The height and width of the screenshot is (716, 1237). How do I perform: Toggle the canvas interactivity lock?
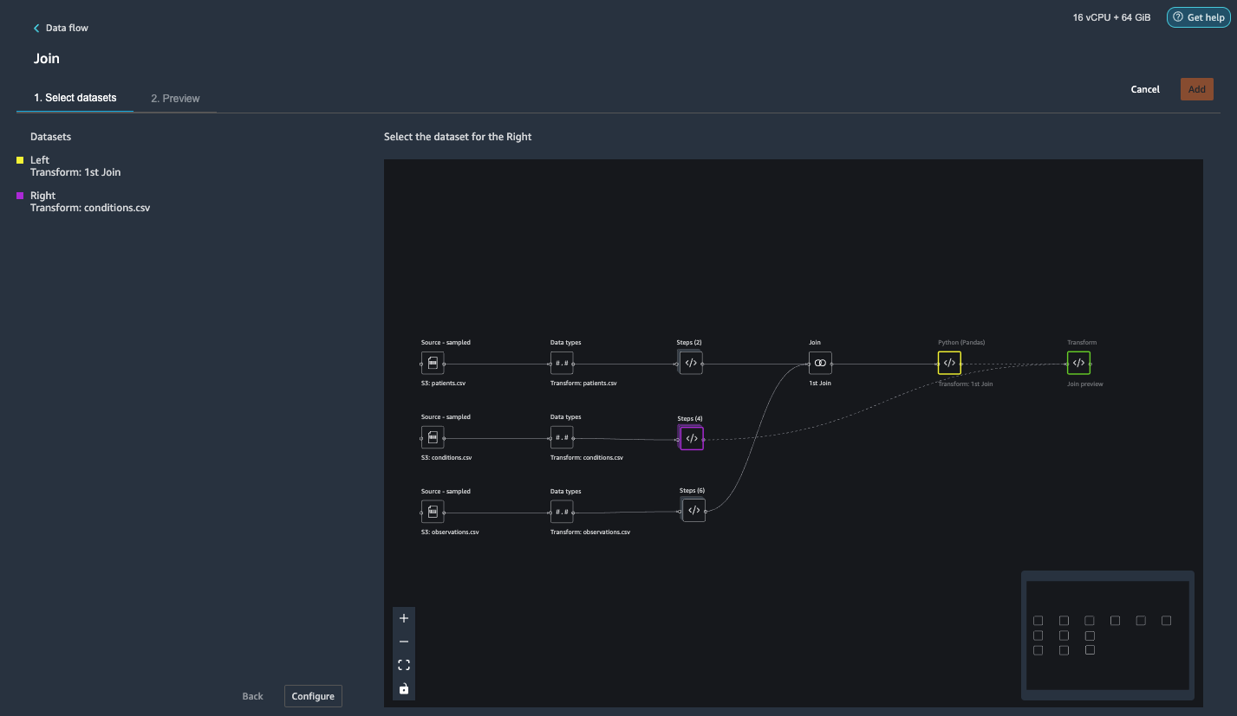[x=403, y=689]
